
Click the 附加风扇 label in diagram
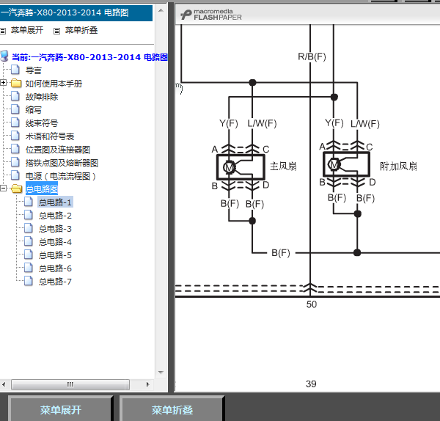coord(398,166)
